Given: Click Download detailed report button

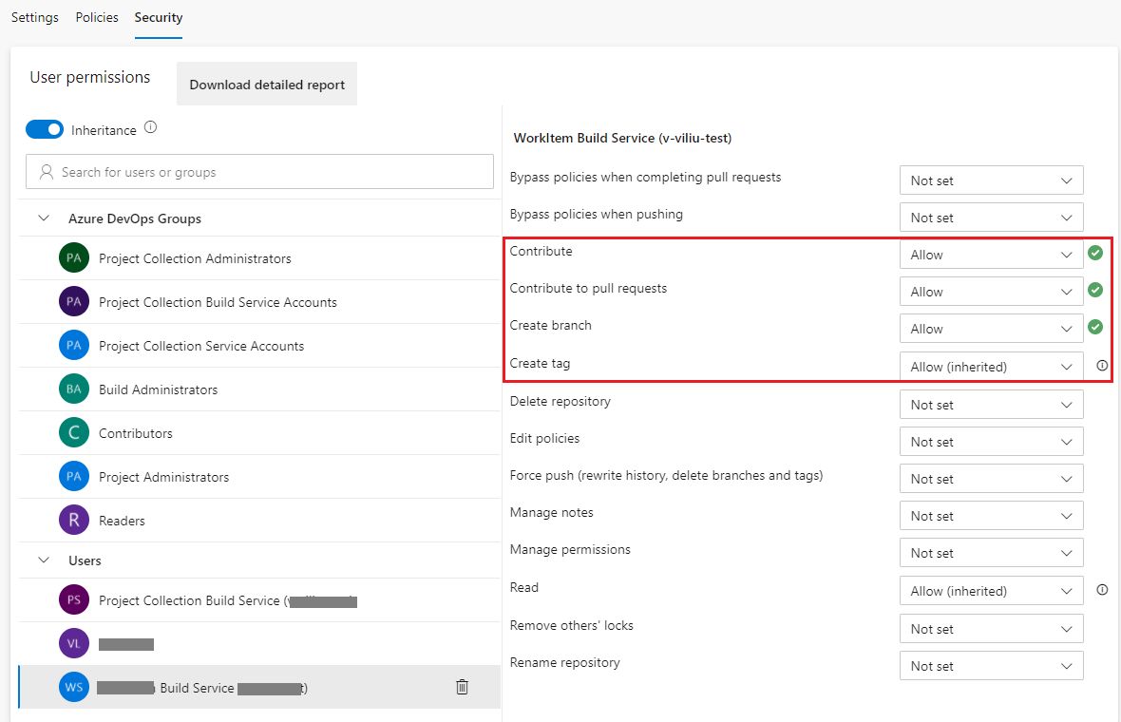Looking at the screenshot, I should click(267, 85).
